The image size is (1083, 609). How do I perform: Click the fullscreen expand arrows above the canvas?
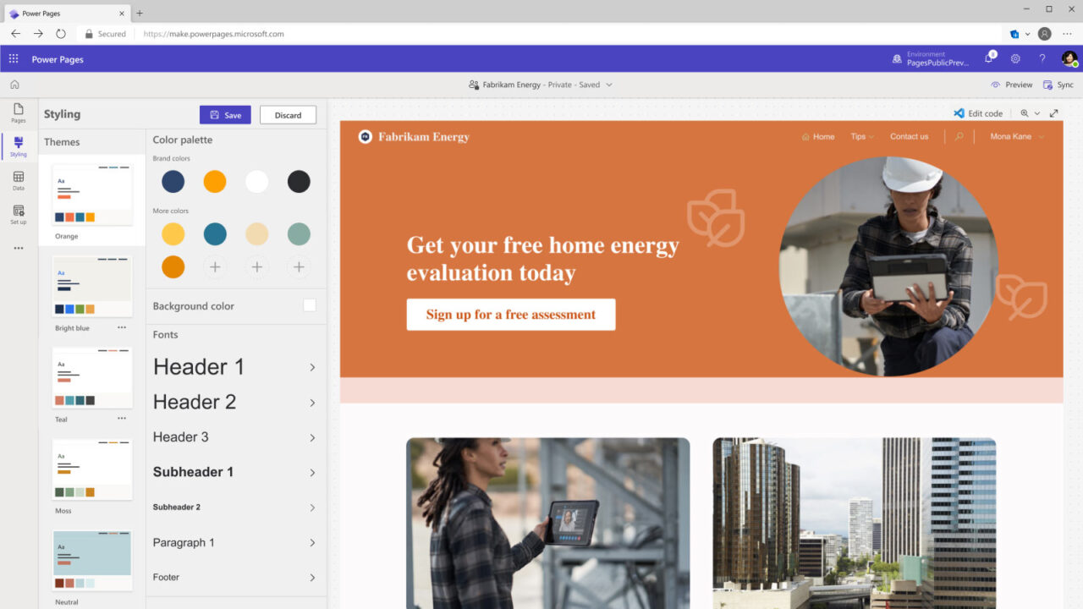pyautogui.click(x=1053, y=112)
